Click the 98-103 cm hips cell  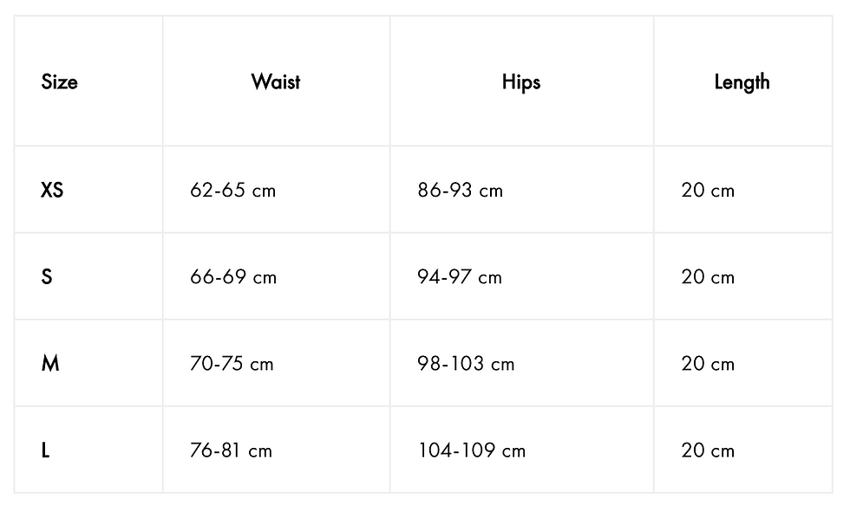466,364
